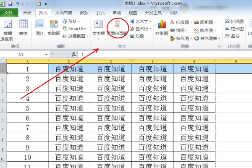The width and height of the screenshot is (252, 168).
Task: Insert a 表格 table
Action: point(23,27)
